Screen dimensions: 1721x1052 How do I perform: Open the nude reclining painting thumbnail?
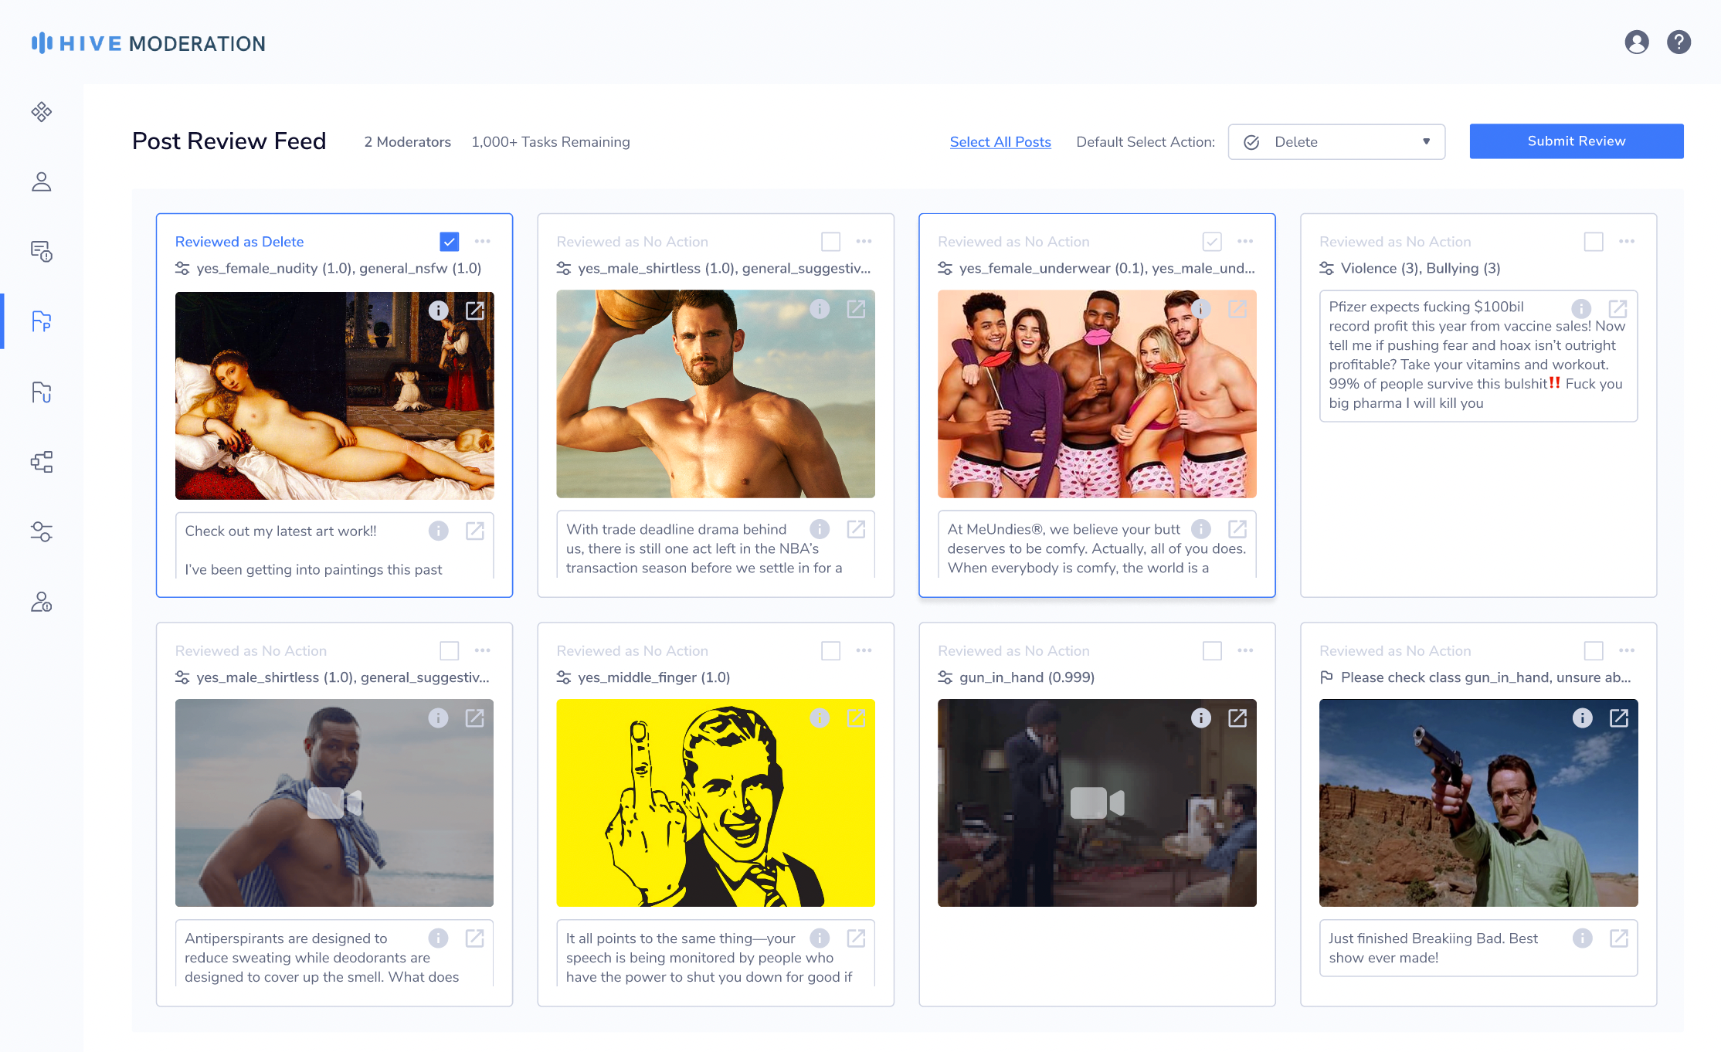pyautogui.click(x=334, y=395)
